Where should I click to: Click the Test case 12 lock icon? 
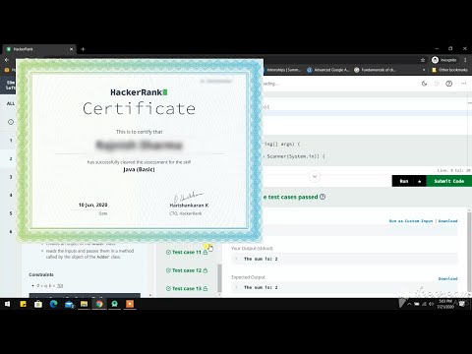pos(206,270)
